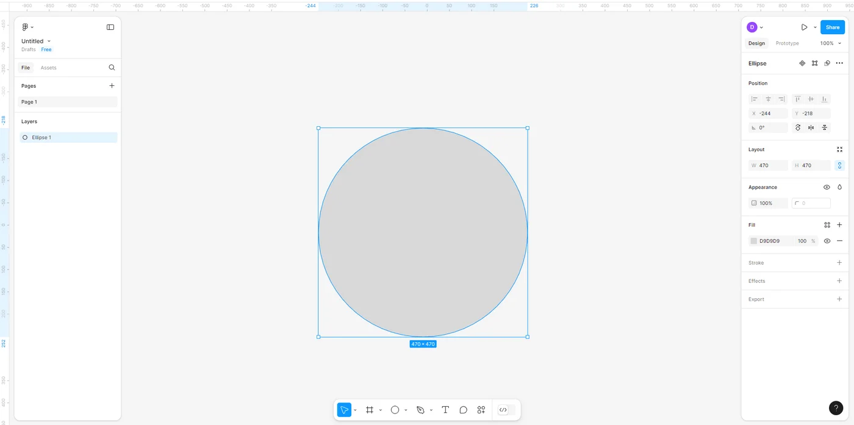This screenshot has width=854, height=425.
Task: Open shape tools dropdown arrow next to Ellipse
Action: click(x=406, y=410)
